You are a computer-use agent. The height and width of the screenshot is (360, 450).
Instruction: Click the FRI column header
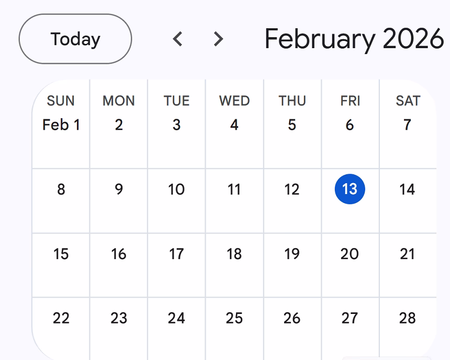[x=350, y=100]
